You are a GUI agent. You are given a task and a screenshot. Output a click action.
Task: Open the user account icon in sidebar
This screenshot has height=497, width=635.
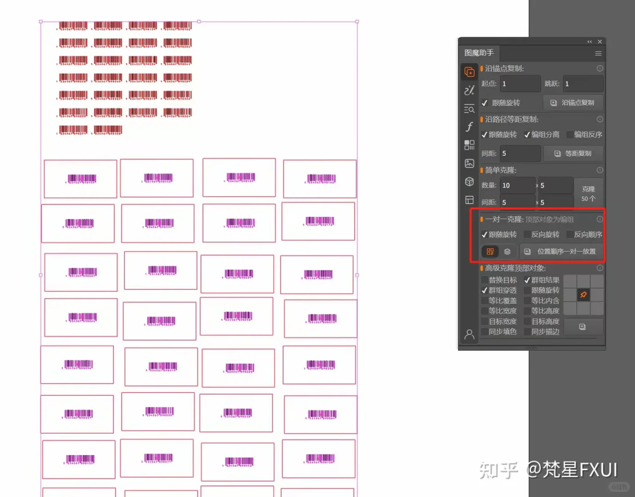(469, 334)
